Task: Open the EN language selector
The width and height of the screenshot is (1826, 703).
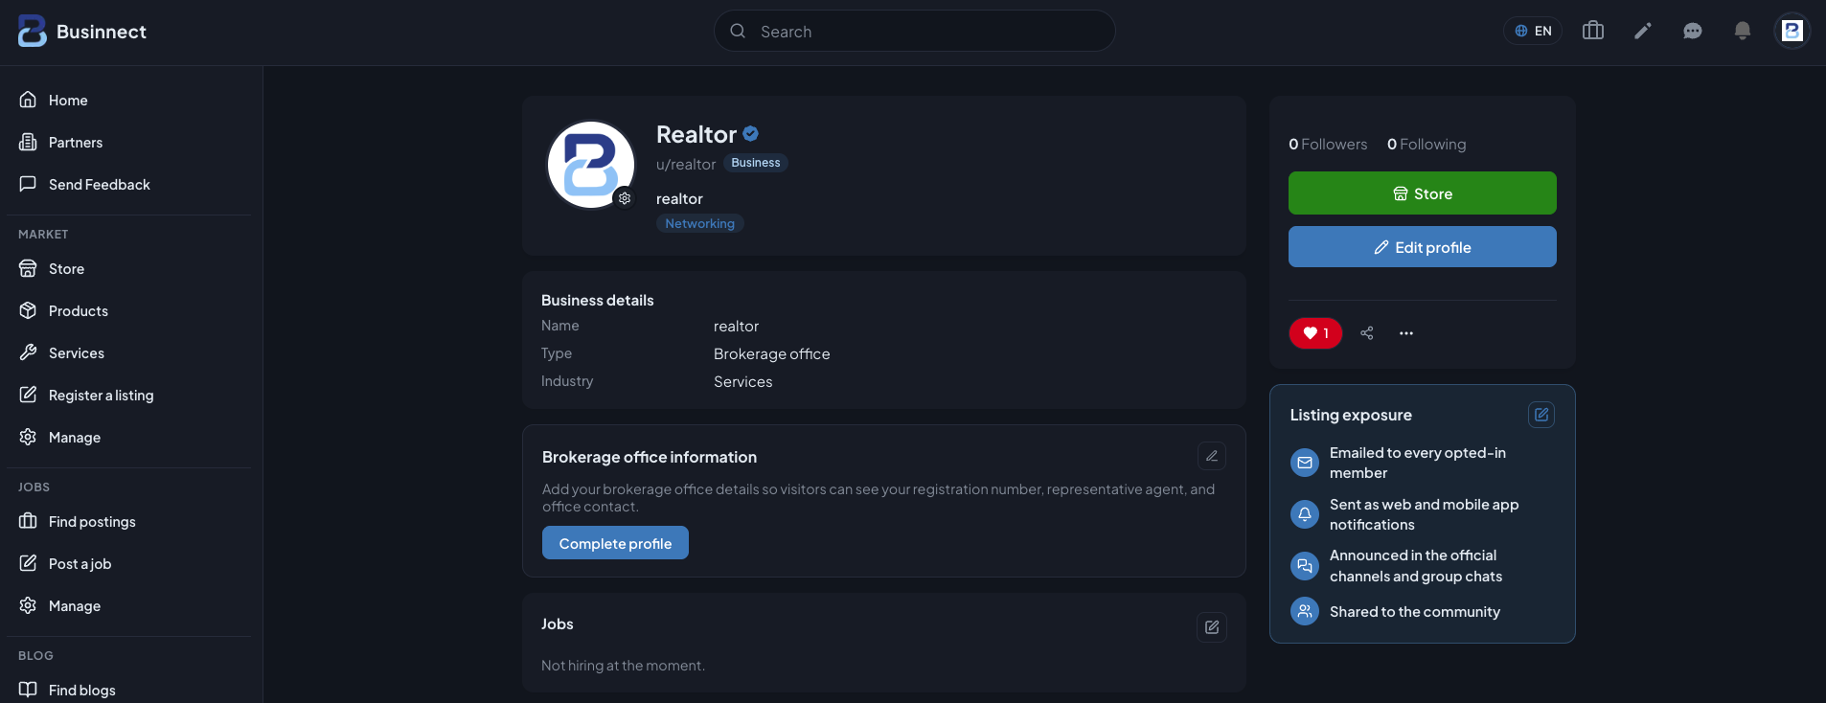Action: tap(1533, 31)
